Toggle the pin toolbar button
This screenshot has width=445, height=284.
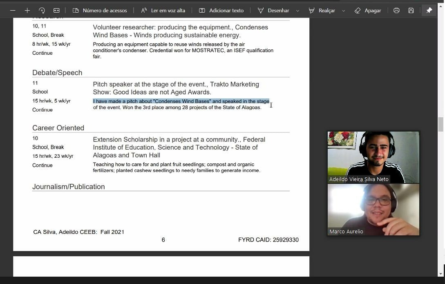pyautogui.click(x=429, y=10)
